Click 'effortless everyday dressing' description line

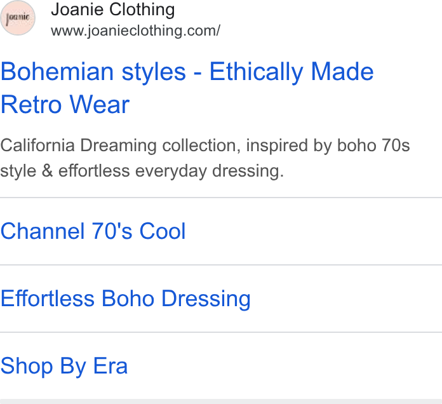[x=171, y=171]
